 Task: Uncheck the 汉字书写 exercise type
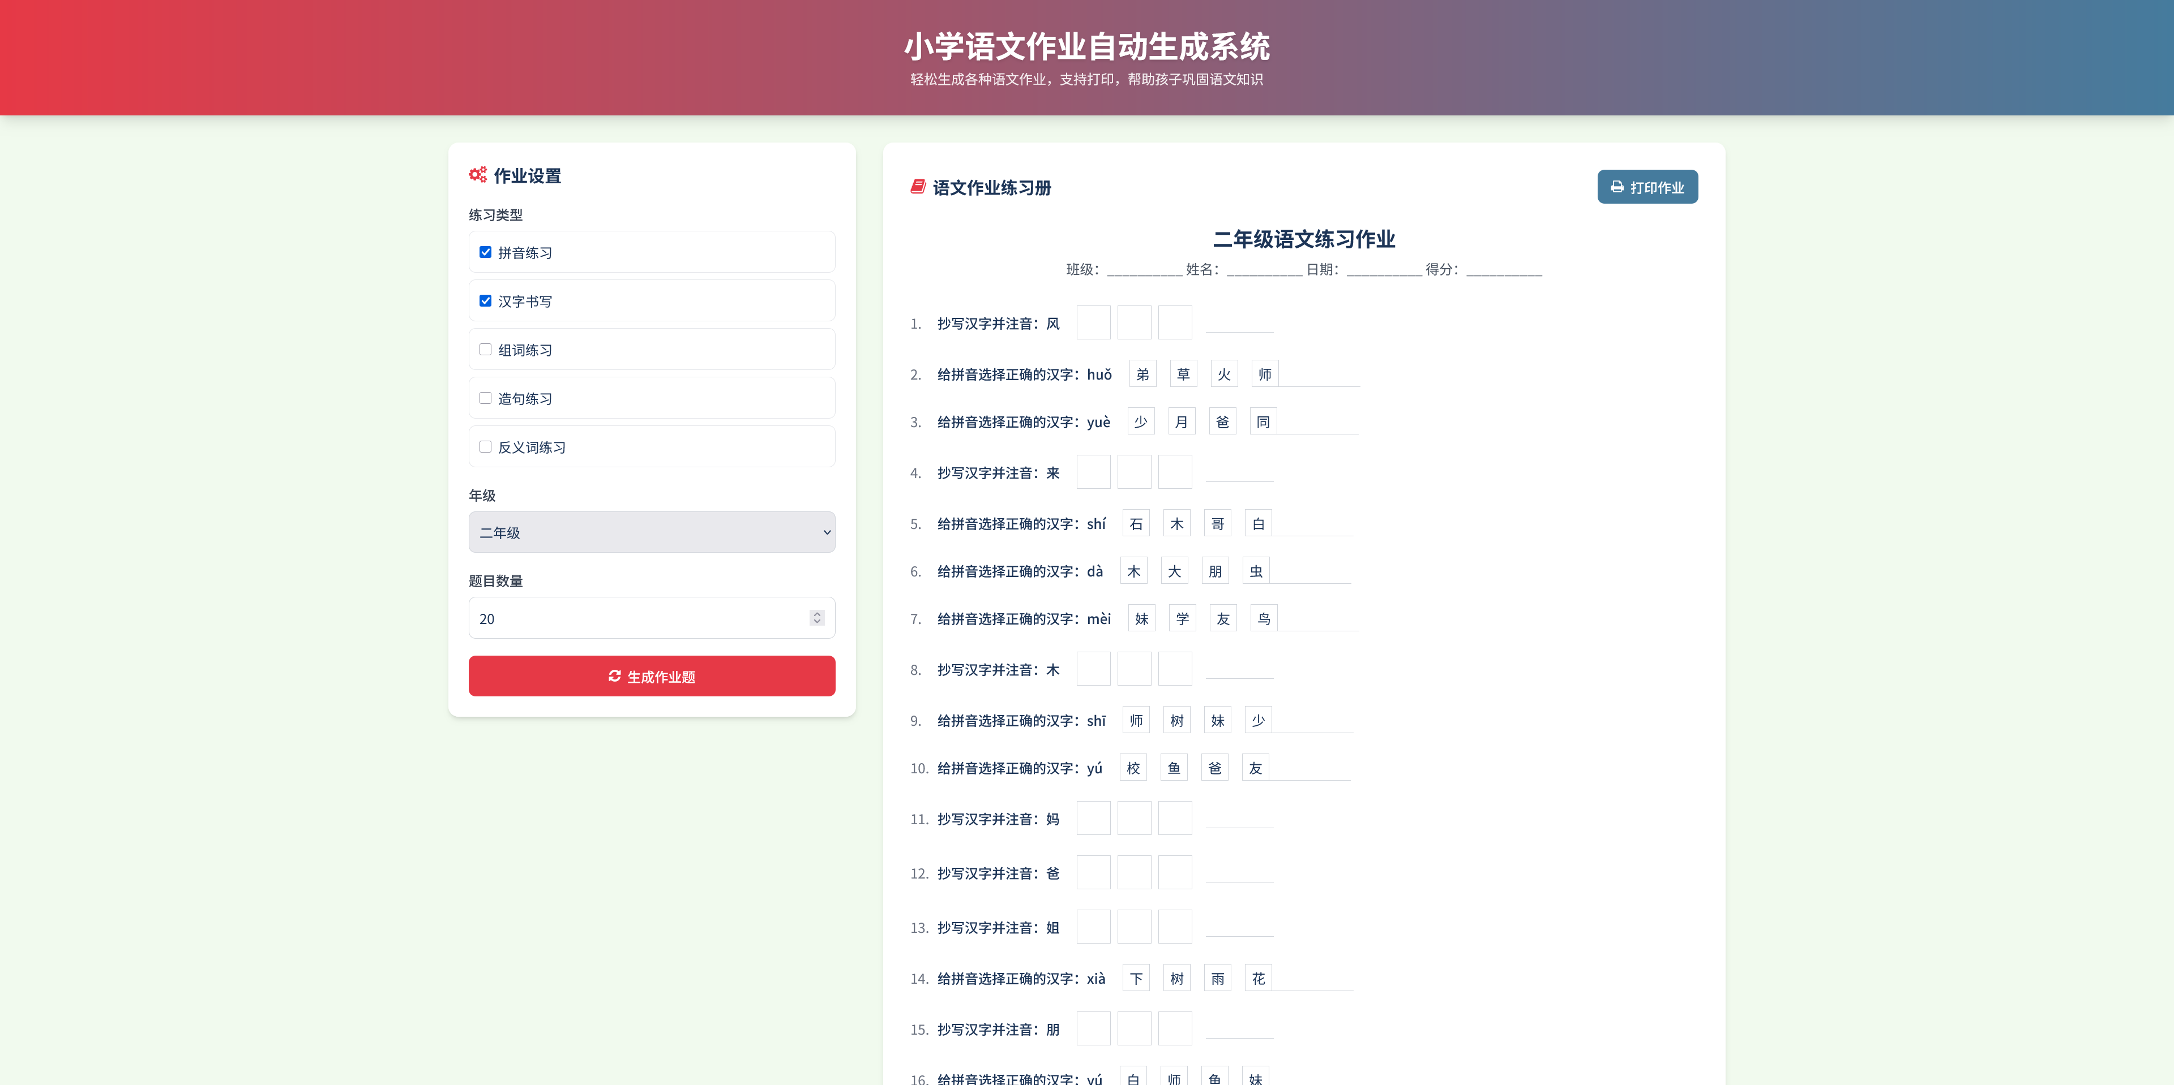click(x=485, y=300)
